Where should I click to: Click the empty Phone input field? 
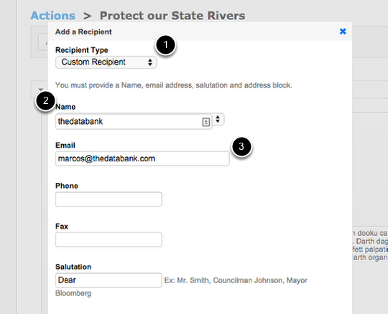[108, 199]
